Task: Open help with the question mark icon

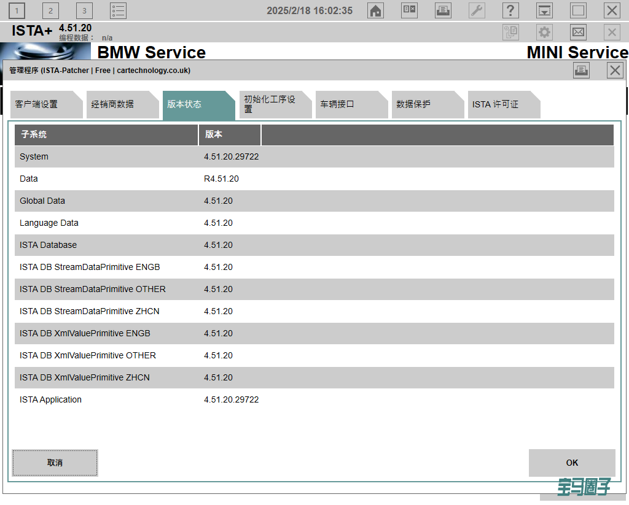Action: 510,10
